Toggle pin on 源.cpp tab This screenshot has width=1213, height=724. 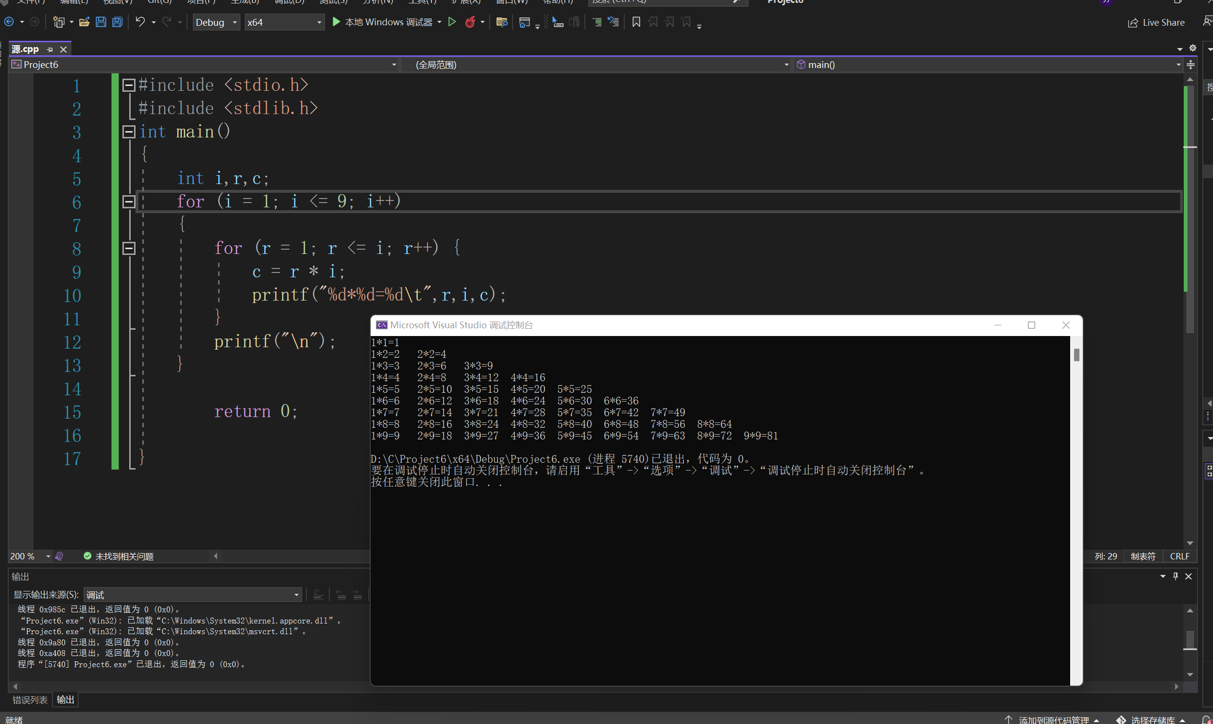click(x=50, y=49)
